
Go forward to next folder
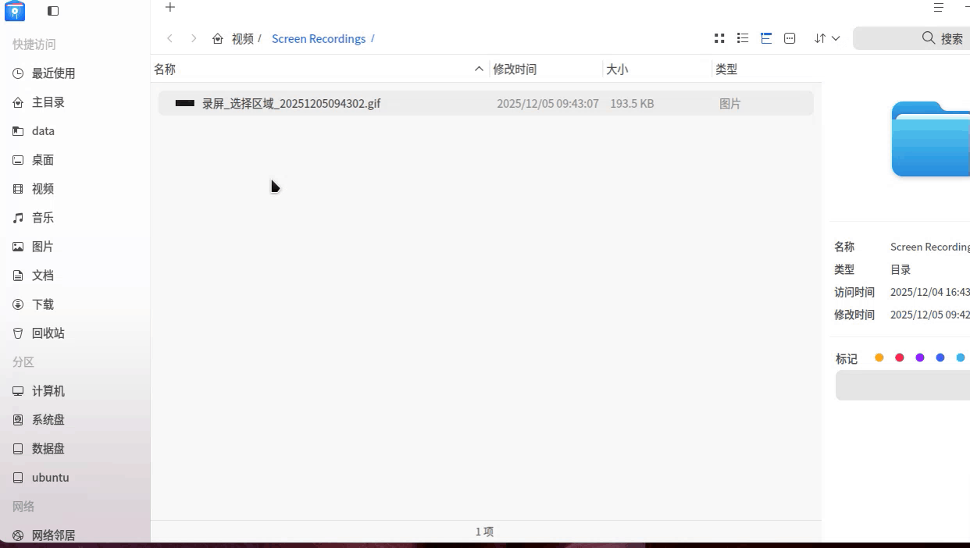194,38
